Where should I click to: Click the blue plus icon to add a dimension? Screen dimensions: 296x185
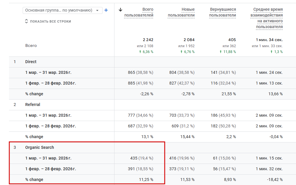click(106, 10)
